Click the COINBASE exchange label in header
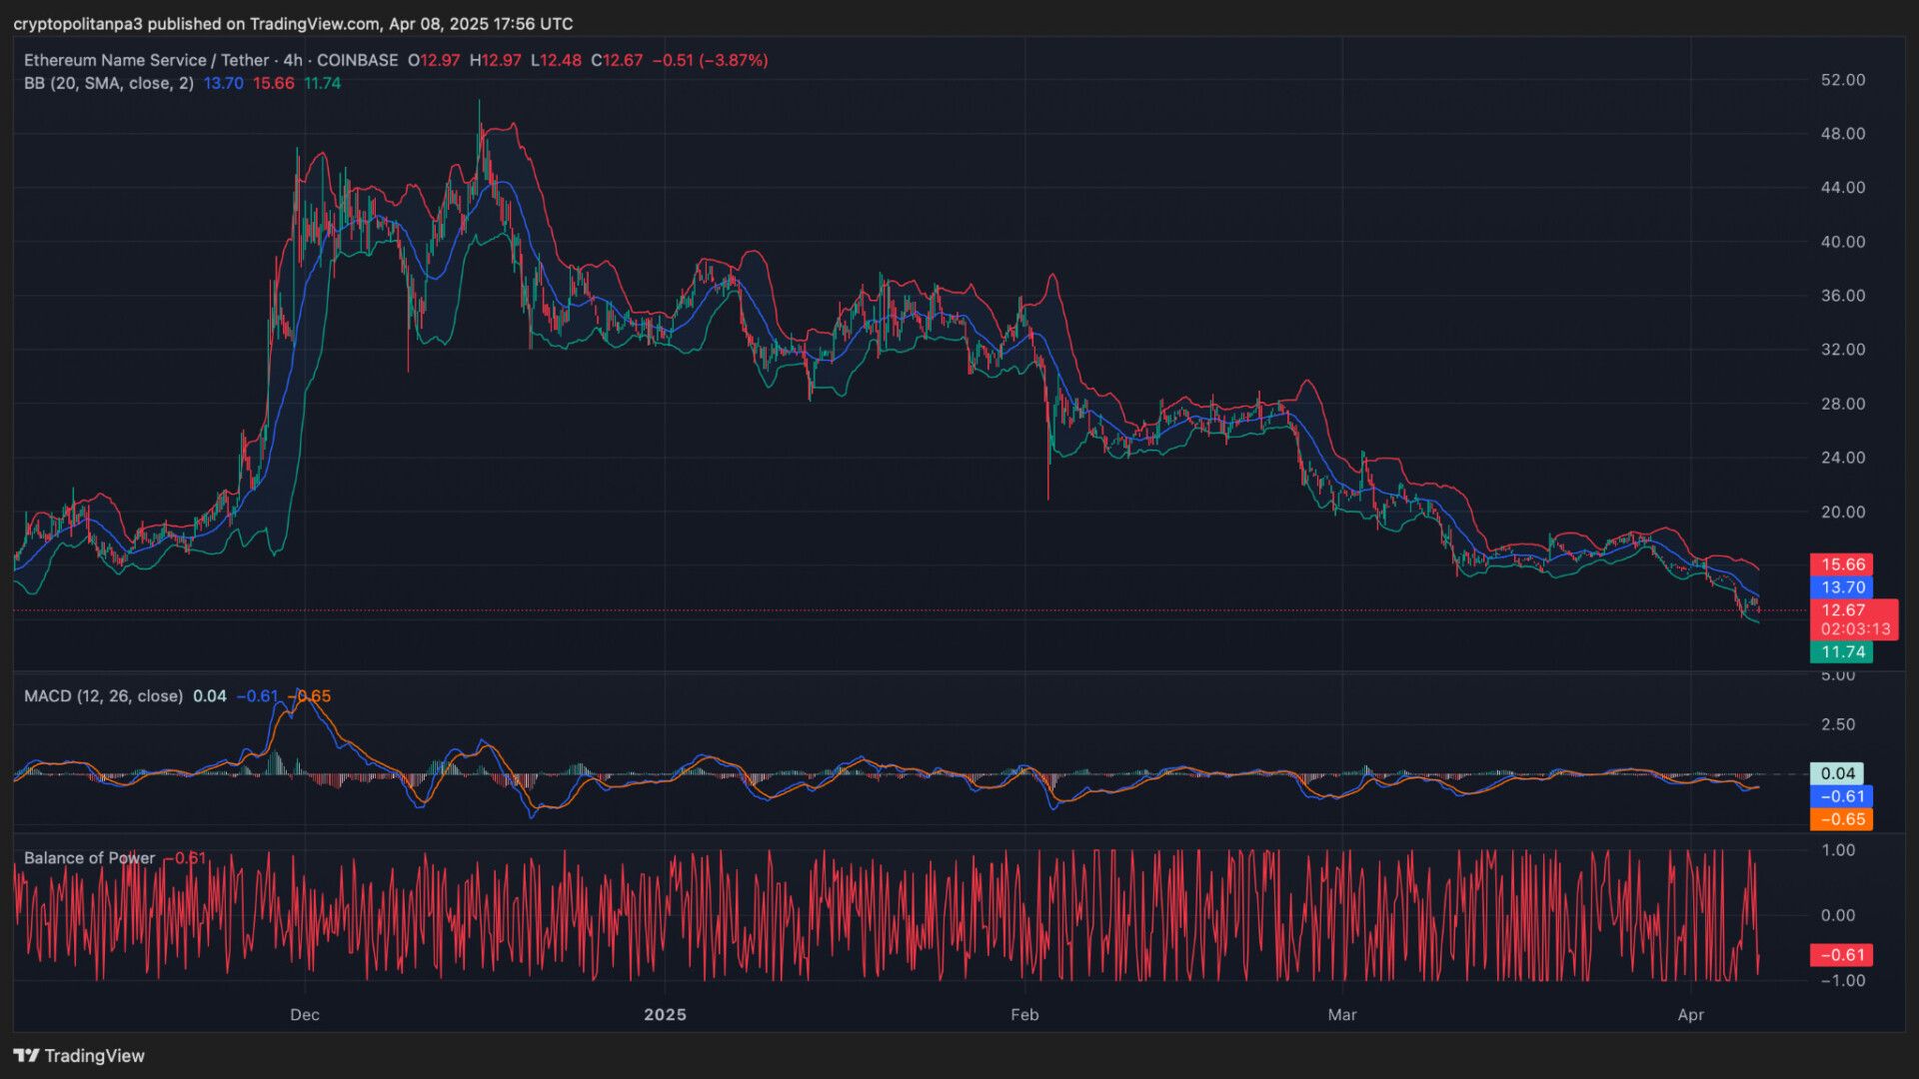The image size is (1919, 1079). tap(357, 60)
